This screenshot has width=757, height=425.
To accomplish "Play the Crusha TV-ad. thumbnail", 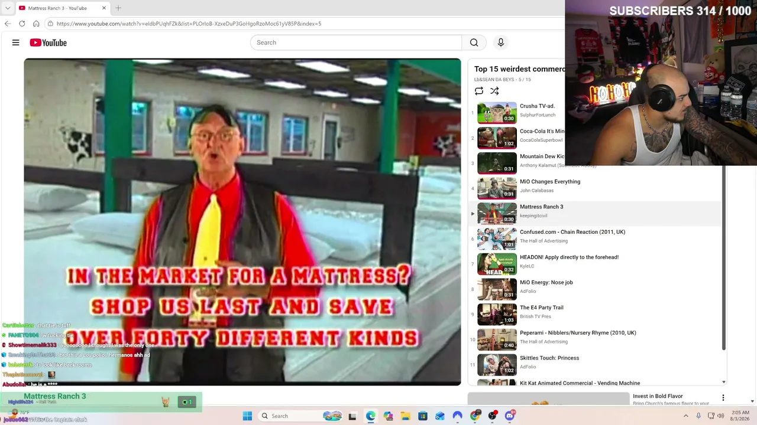I will coord(497,113).
